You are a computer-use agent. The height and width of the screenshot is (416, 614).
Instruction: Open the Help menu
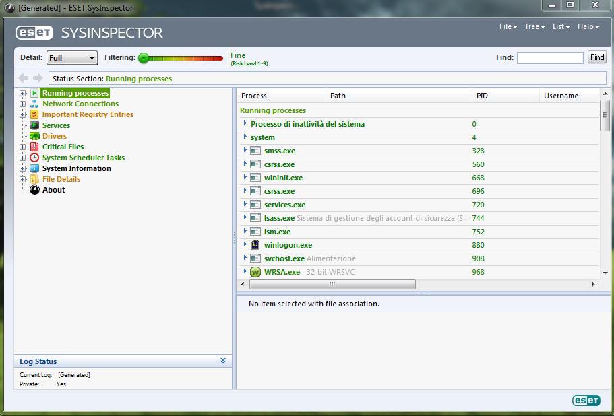click(x=588, y=26)
